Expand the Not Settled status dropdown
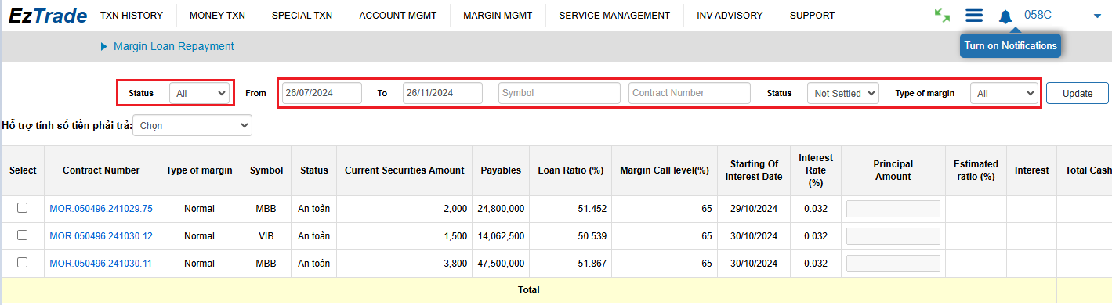1112x305 pixels. coord(843,93)
